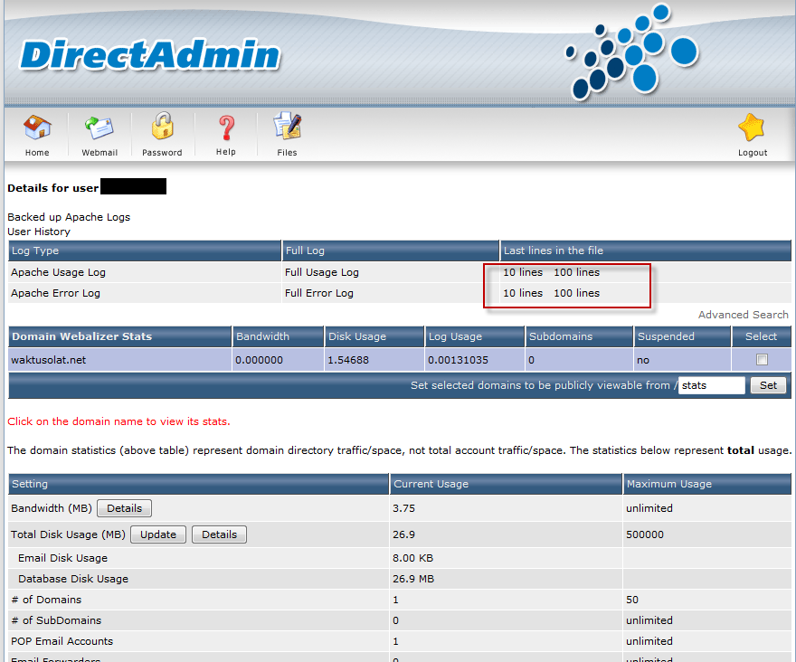Image resolution: width=796 pixels, height=662 pixels.
Task: Click the Webmail label in navigation bar
Action: point(99,152)
